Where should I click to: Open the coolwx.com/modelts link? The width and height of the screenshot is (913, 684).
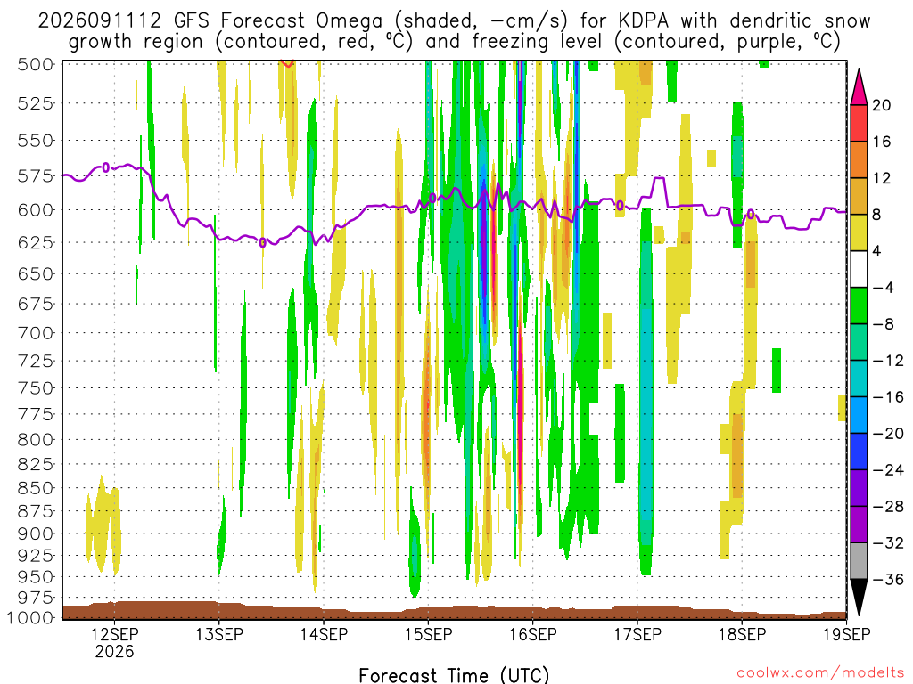(x=820, y=673)
